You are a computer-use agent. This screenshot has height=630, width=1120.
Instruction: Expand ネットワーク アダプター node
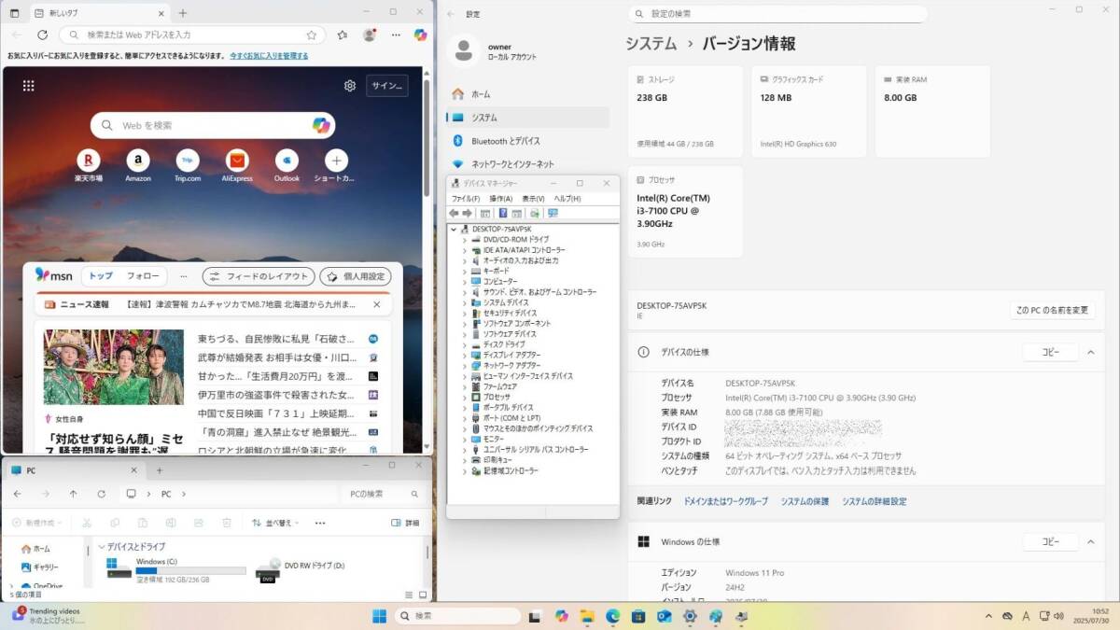[x=465, y=365]
